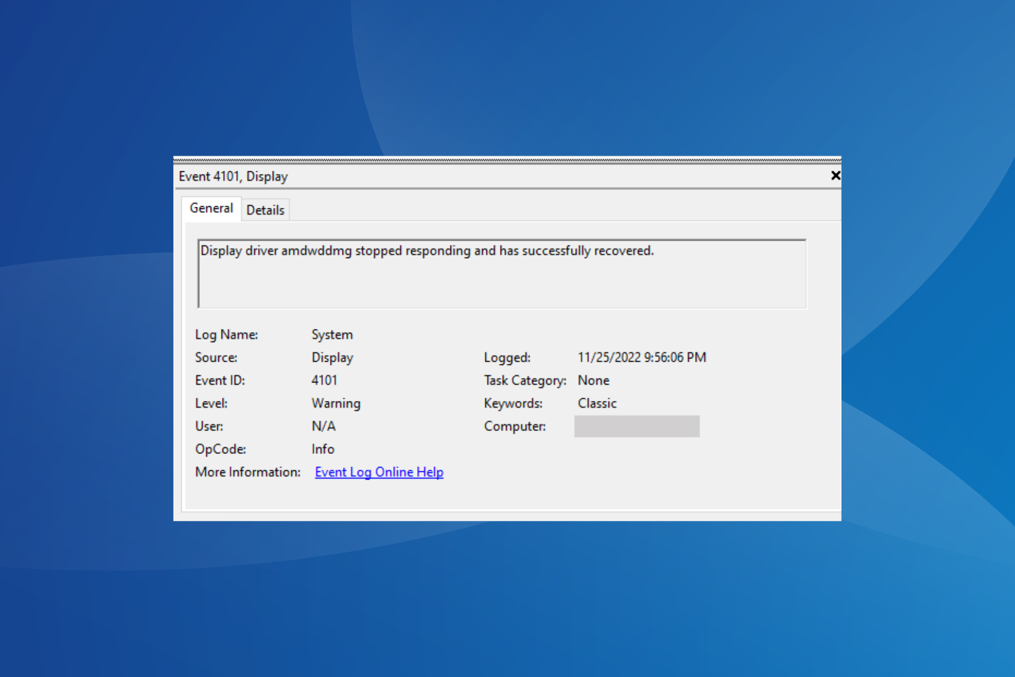1015x677 pixels.
Task: Click the 'Keywords:' label
Action: click(513, 404)
